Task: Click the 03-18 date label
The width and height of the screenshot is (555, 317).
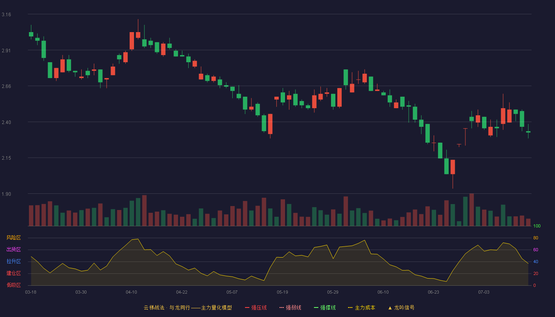Action: [31, 292]
